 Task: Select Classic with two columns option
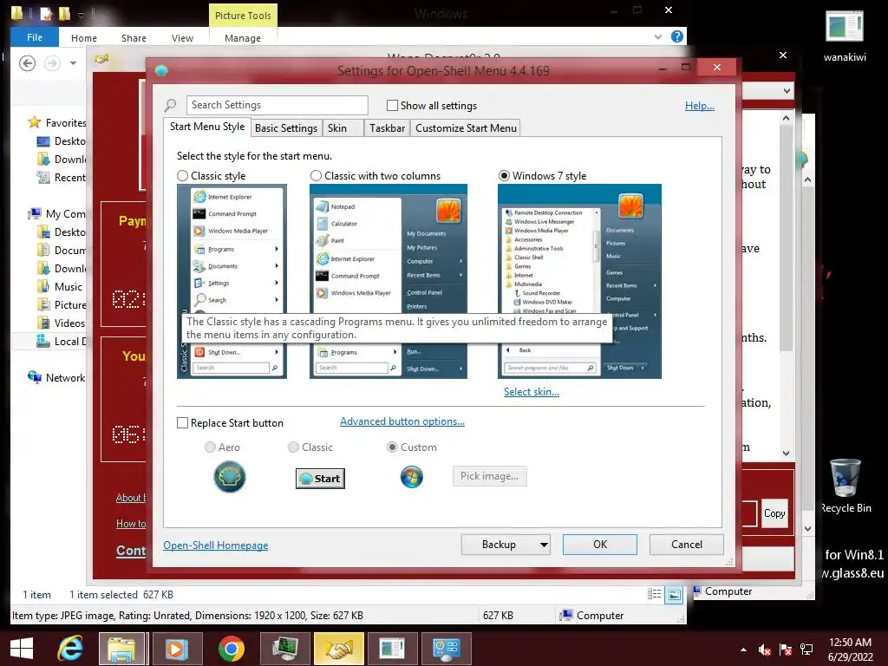point(316,175)
